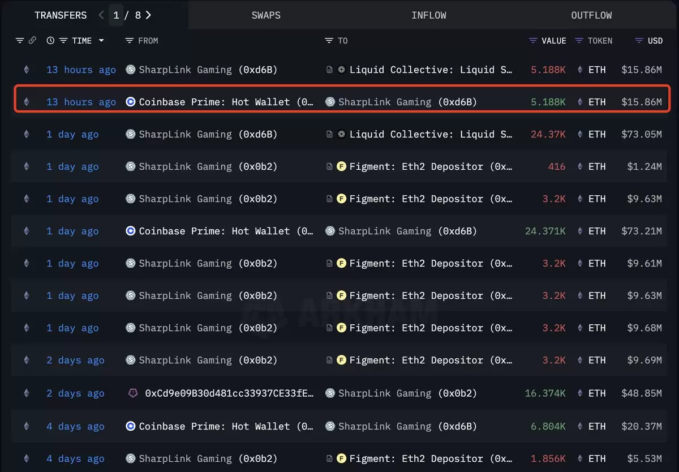Click the value 6.804K
The image size is (679, 472).
(548, 426)
